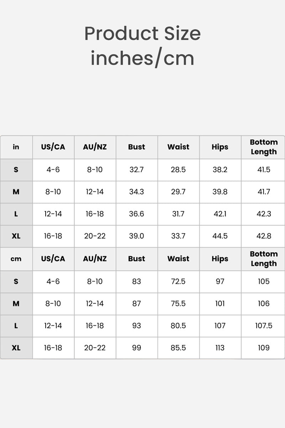
Task: Select the 32.7 bust value cell
Action: pos(136,170)
